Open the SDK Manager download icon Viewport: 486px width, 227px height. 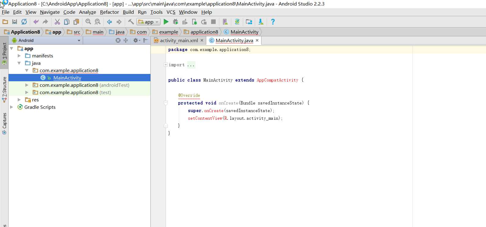click(261, 22)
